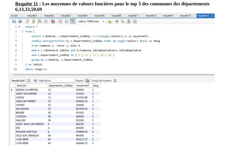Image resolution: width=226 pixels, height=147 pixels.
Task: Toggle word wrap icon in the editor toolbar
Action: click(135, 21)
